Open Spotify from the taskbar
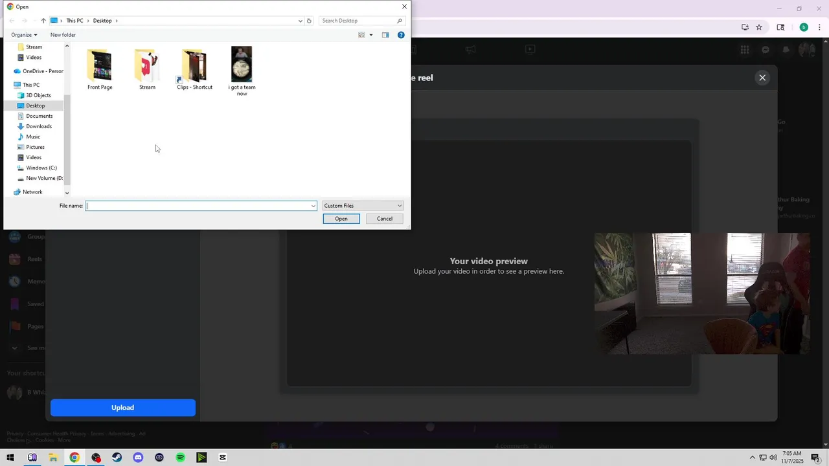This screenshot has height=466, width=829. (180, 458)
